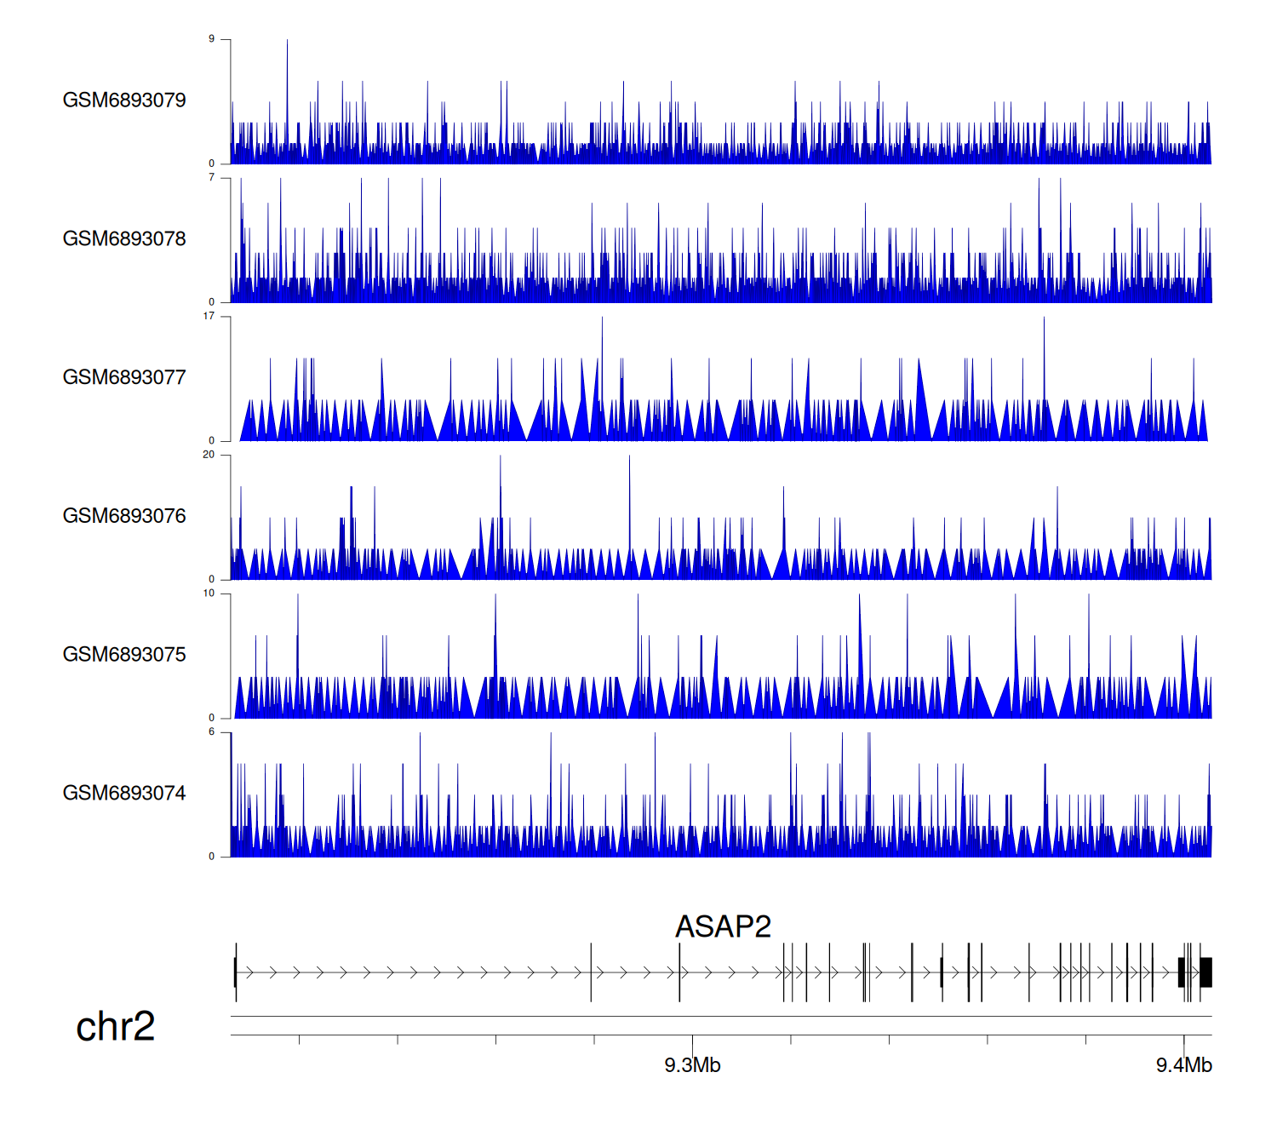The height and width of the screenshot is (1124, 1277).
Task: Click y-axis maximum value 9 on top track
Action: (212, 39)
